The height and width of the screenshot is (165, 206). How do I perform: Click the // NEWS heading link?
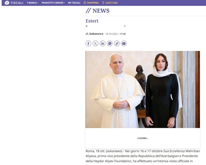[x=97, y=11]
